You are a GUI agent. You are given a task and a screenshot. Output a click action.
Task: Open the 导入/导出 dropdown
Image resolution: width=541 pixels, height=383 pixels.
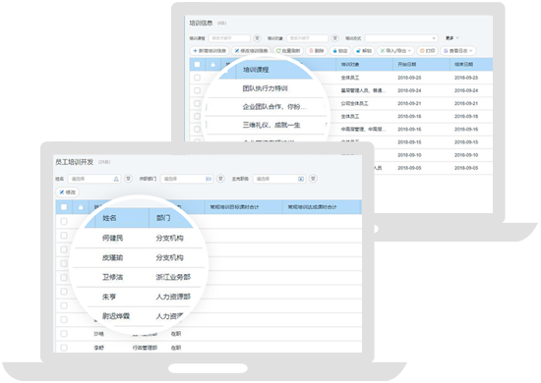tap(395, 51)
